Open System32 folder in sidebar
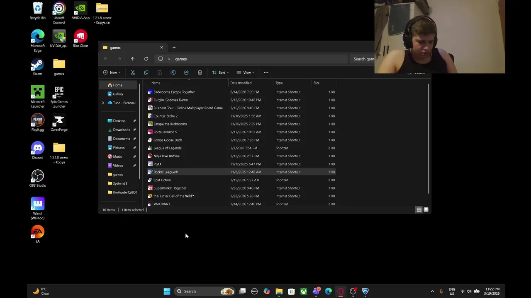 [x=119, y=183]
